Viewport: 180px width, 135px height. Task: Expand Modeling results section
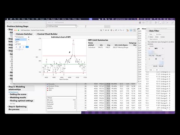point(9,97)
